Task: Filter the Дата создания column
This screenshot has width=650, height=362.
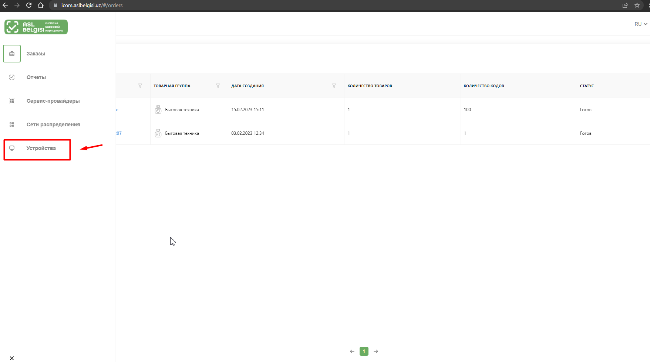Action: [334, 86]
